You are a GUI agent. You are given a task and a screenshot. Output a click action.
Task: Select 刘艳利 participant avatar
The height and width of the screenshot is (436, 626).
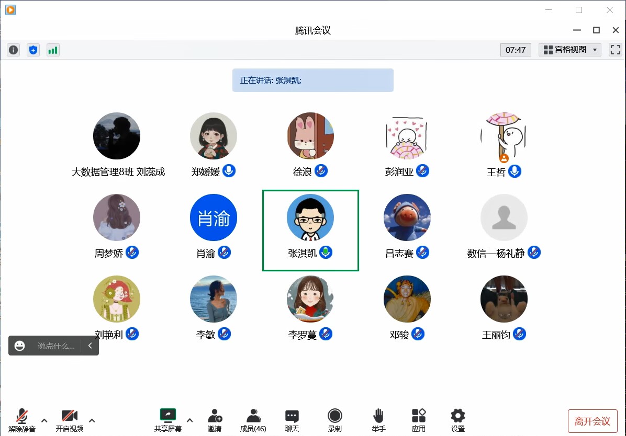[x=117, y=299]
